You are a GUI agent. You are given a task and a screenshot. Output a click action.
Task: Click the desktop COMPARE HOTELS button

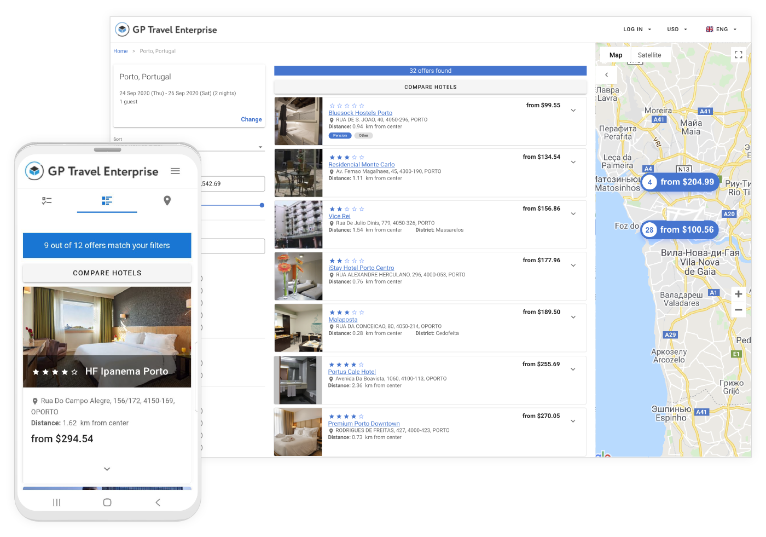430,87
